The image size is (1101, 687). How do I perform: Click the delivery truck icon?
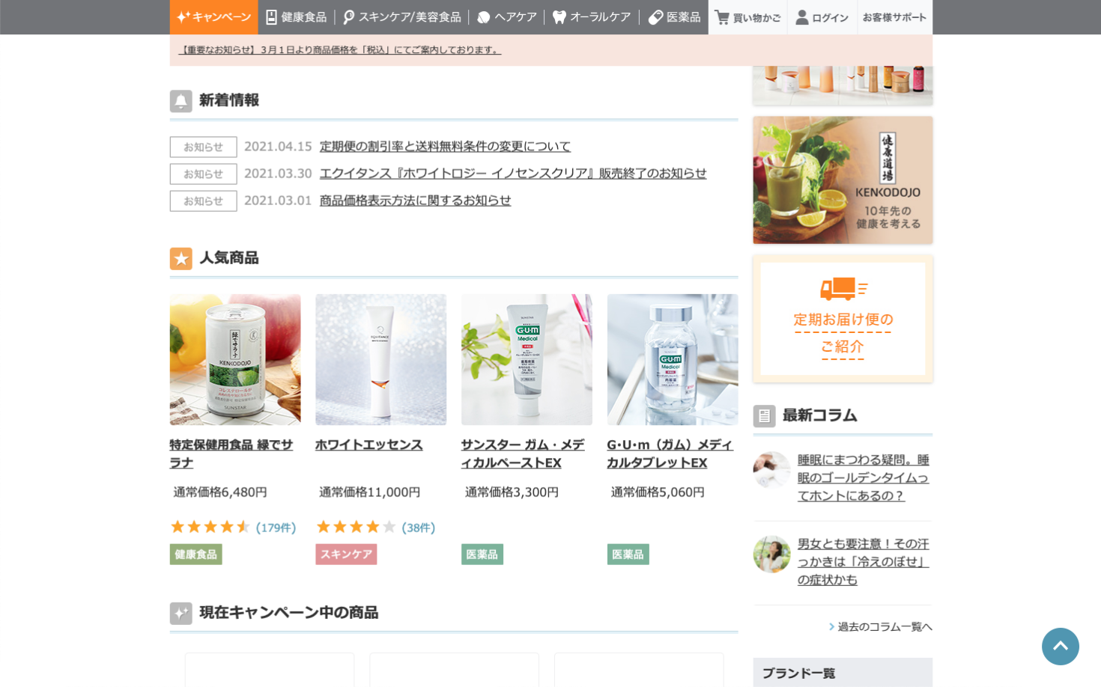point(843,288)
